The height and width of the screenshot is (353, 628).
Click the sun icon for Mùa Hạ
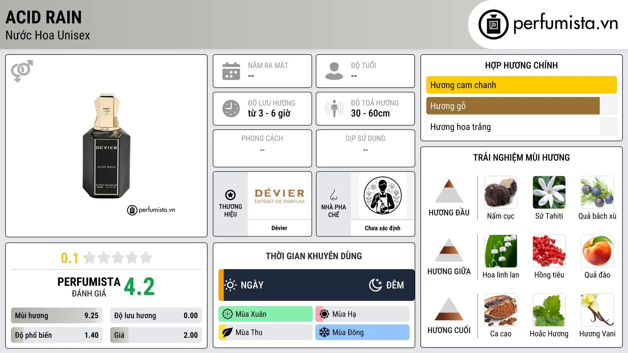tap(324, 314)
